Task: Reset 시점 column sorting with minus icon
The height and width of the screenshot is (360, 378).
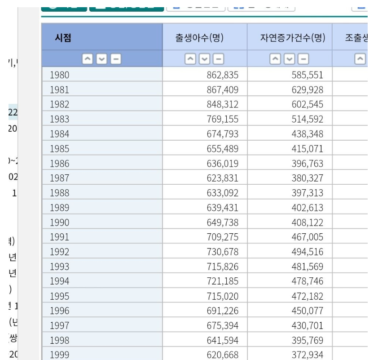Action: point(116,59)
